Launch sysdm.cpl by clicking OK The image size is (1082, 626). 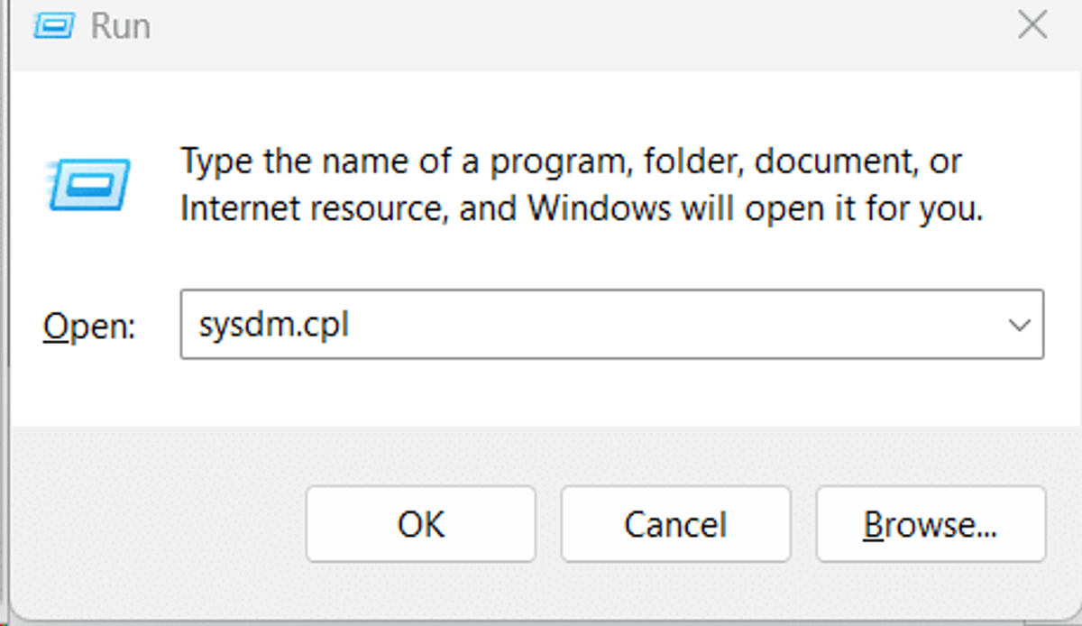421,525
